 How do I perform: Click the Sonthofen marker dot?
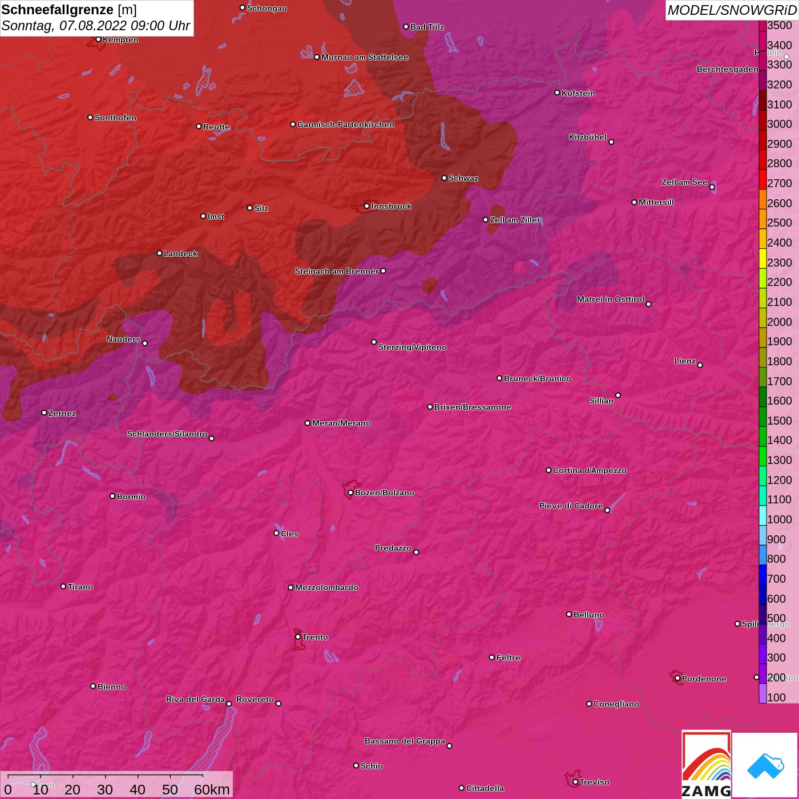point(90,118)
